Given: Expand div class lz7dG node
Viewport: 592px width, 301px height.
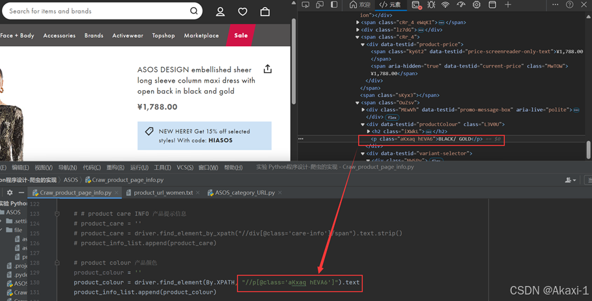Looking at the screenshot, I should [358, 30].
